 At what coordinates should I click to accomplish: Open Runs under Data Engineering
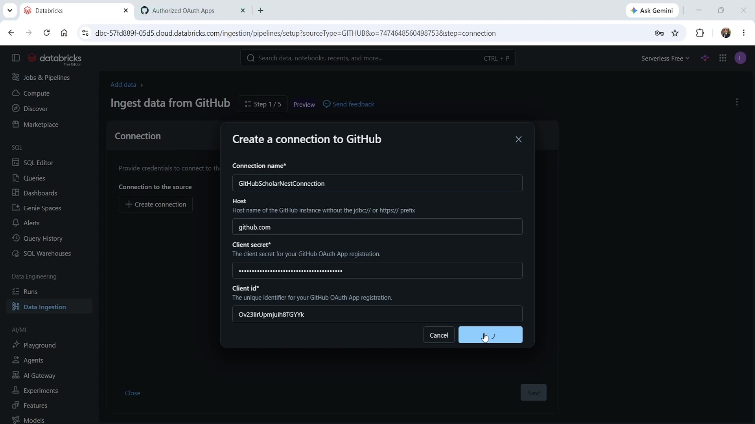[x=30, y=292]
